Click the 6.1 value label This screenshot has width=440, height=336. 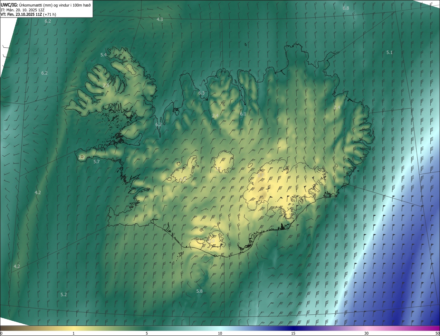[x=243, y=114]
